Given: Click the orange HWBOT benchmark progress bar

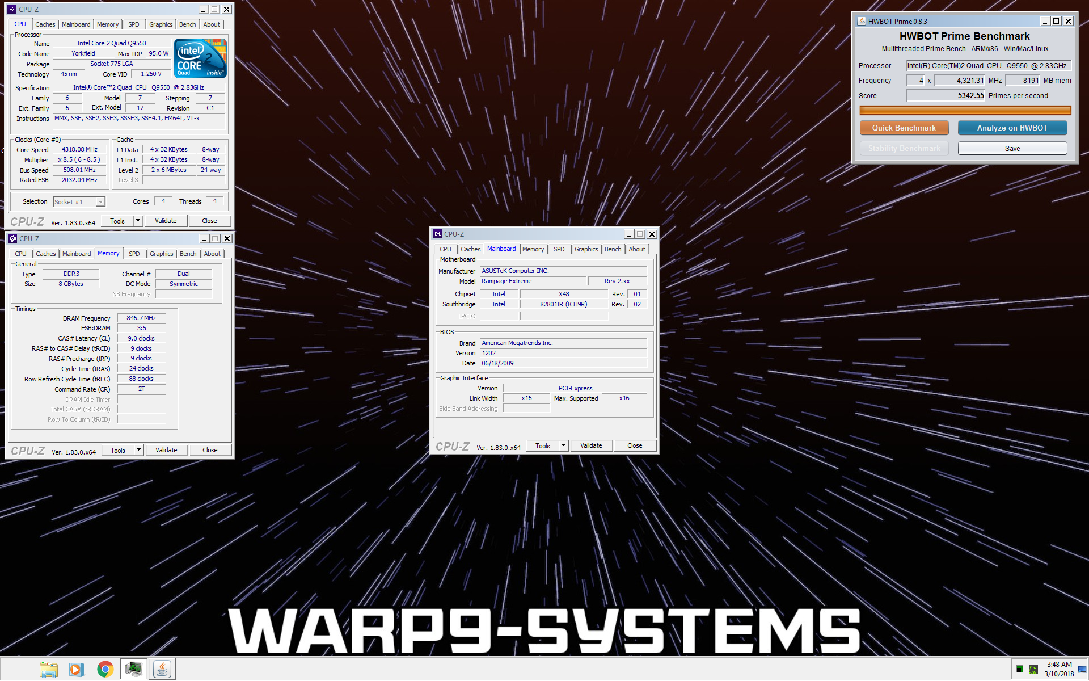Looking at the screenshot, I should click(965, 110).
